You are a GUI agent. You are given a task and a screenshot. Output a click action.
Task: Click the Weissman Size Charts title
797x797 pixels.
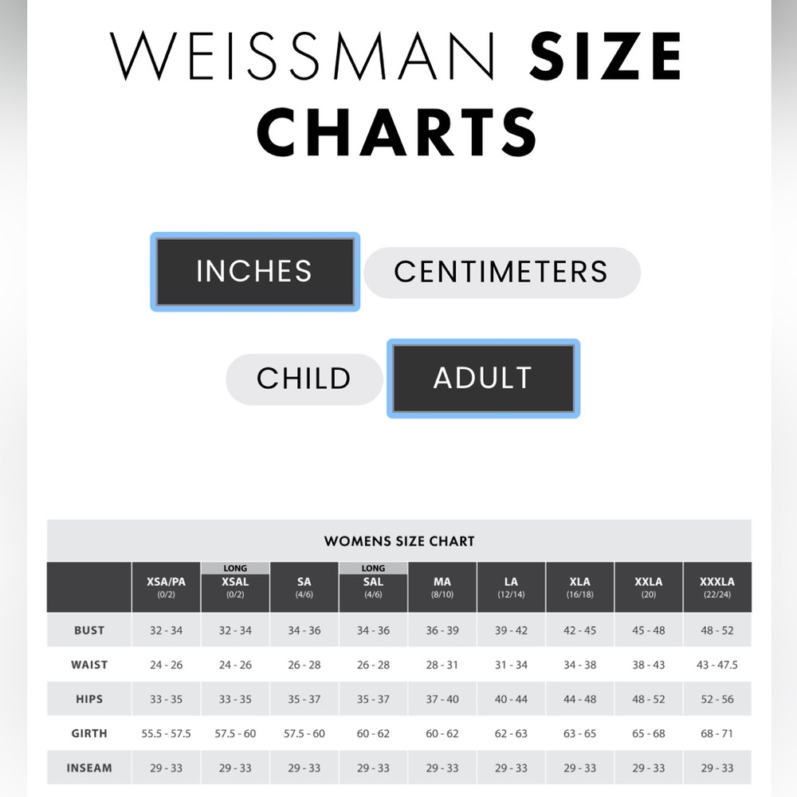pyautogui.click(x=396, y=93)
